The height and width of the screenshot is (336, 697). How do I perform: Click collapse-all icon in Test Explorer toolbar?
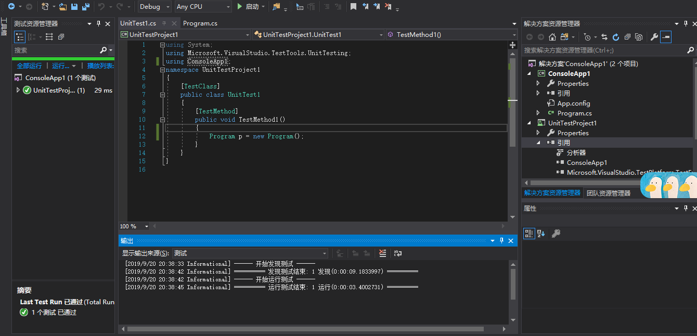pos(61,37)
